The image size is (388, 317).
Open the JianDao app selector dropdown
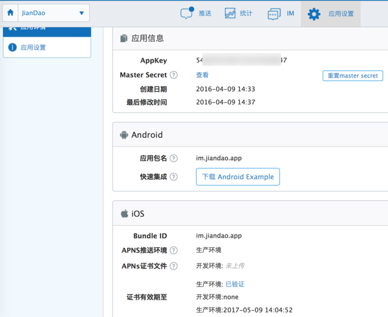pos(54,13)
